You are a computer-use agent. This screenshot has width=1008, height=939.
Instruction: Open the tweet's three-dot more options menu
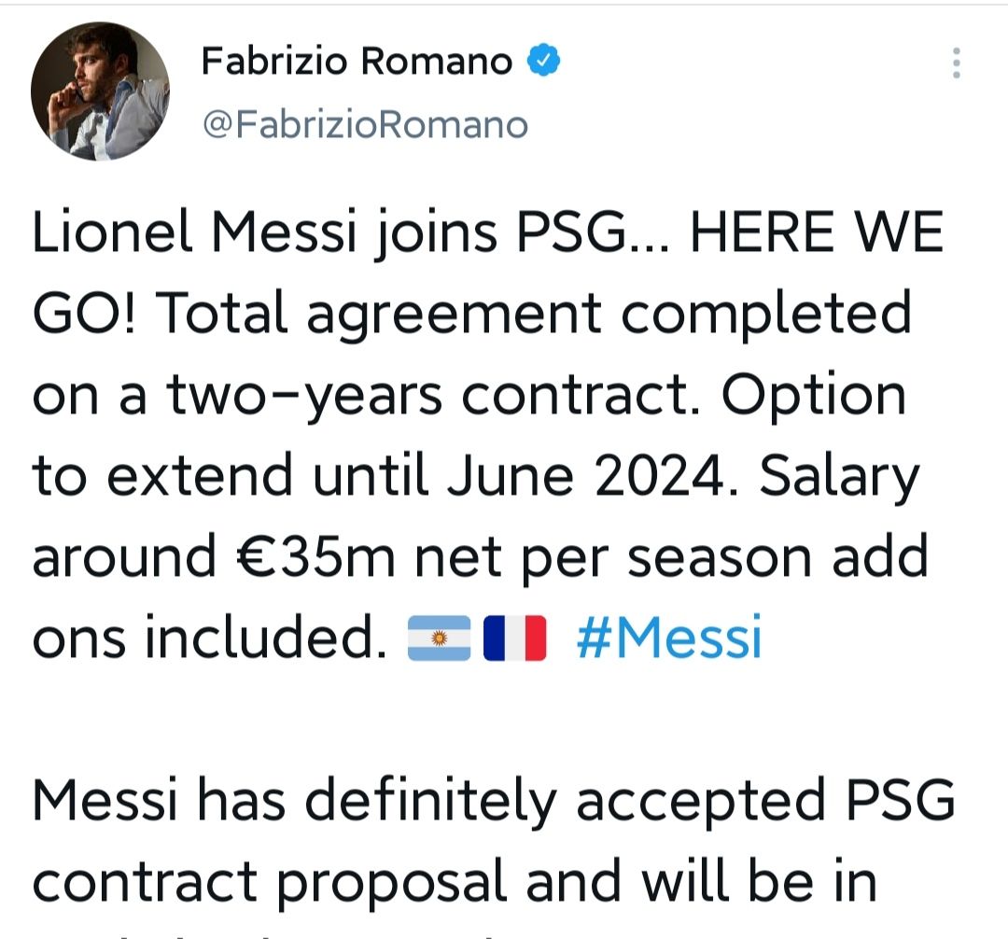[956, 63]
